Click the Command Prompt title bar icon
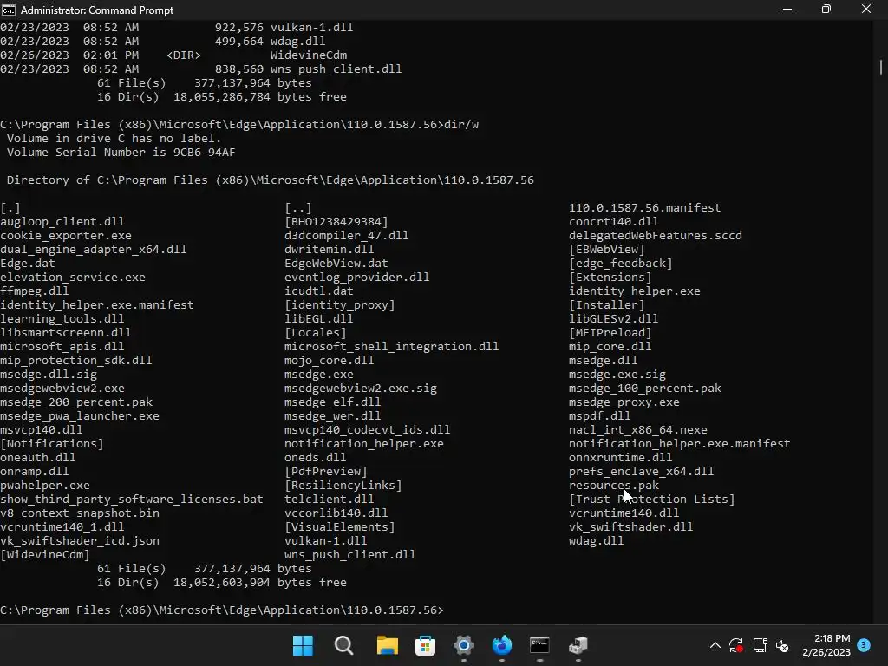The width and height of the screenshot is (888, 666). 9,10
